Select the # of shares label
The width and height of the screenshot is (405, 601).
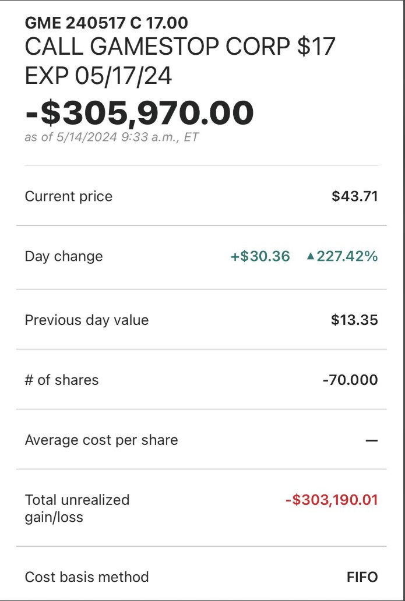(x=62, y=380)
